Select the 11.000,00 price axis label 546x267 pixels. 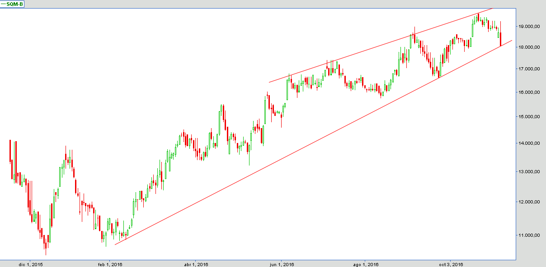tap(530, 235)
